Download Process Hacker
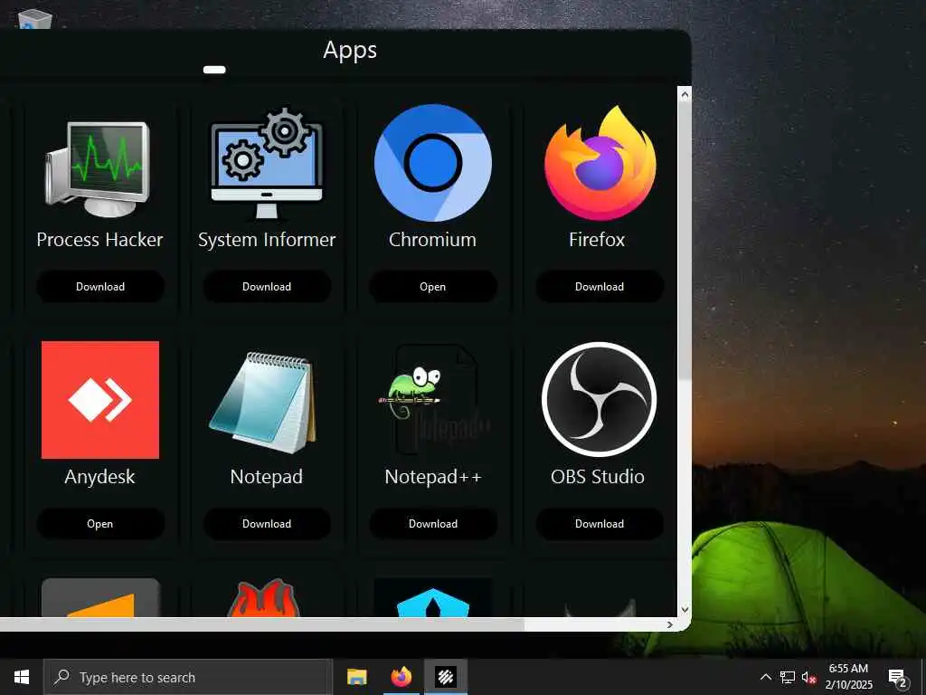Image resolution: width=926 pixels, height=695 pixels. pyautogui.click(x=100, y=287)
